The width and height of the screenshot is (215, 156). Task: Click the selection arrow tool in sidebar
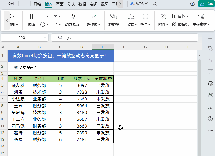(210, 48)
